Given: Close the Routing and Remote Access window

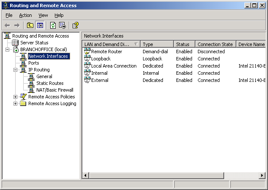Looking at the screenshot, I should click(x=262, y=5).
